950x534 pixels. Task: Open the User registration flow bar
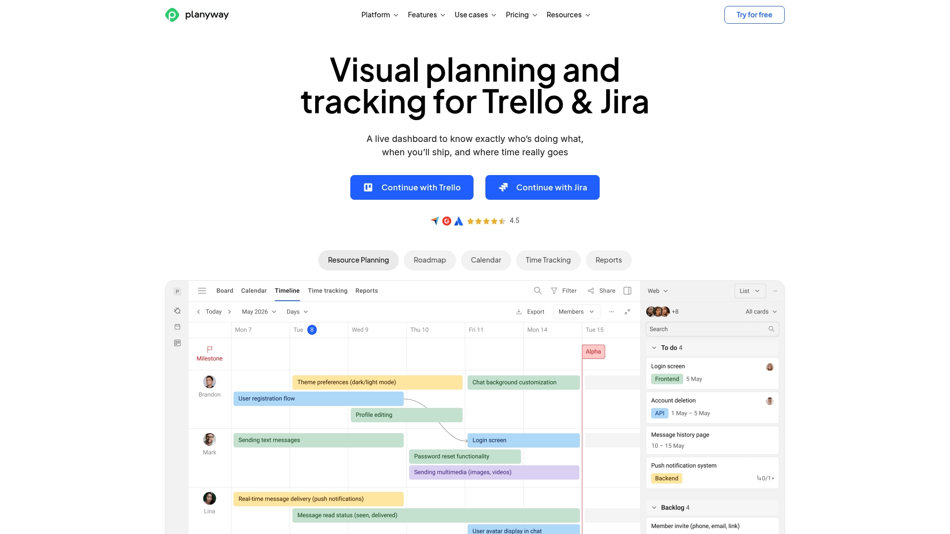[x=319, y=399]
